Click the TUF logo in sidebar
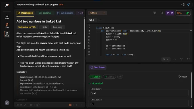 tap(7, 5)
